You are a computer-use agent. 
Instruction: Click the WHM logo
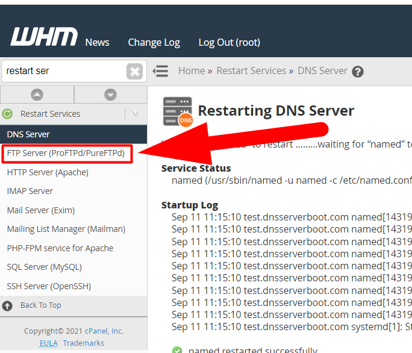pos(44,37)
